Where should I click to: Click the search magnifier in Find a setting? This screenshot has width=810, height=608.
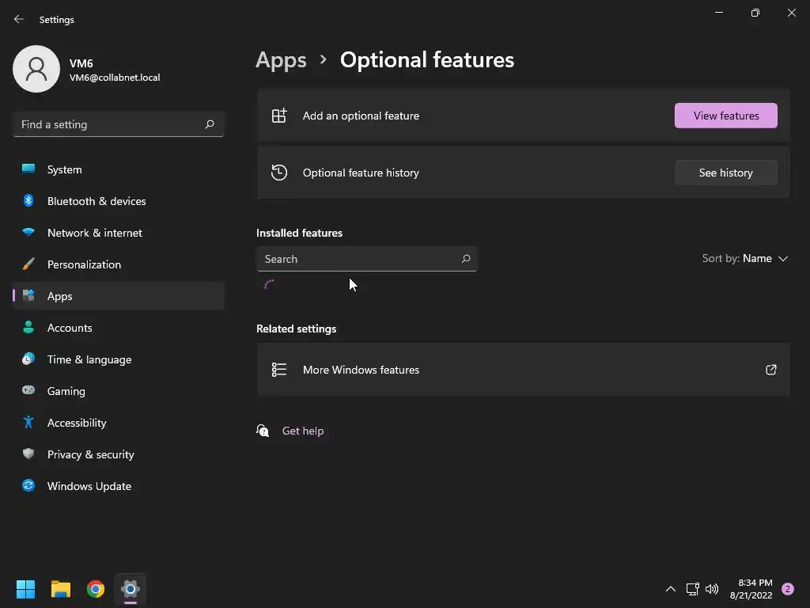[210, 124]
